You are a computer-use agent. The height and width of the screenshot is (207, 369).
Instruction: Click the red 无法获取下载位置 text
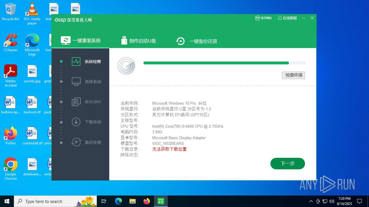tap(170, 149)
